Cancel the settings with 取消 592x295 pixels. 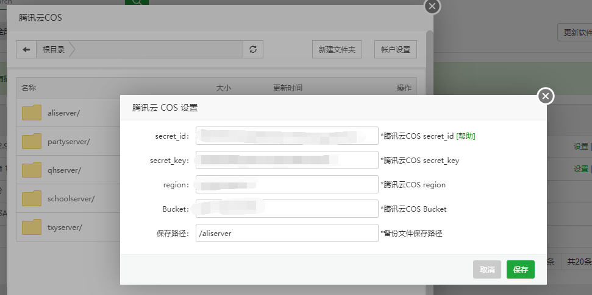click(x=487, y=269)
